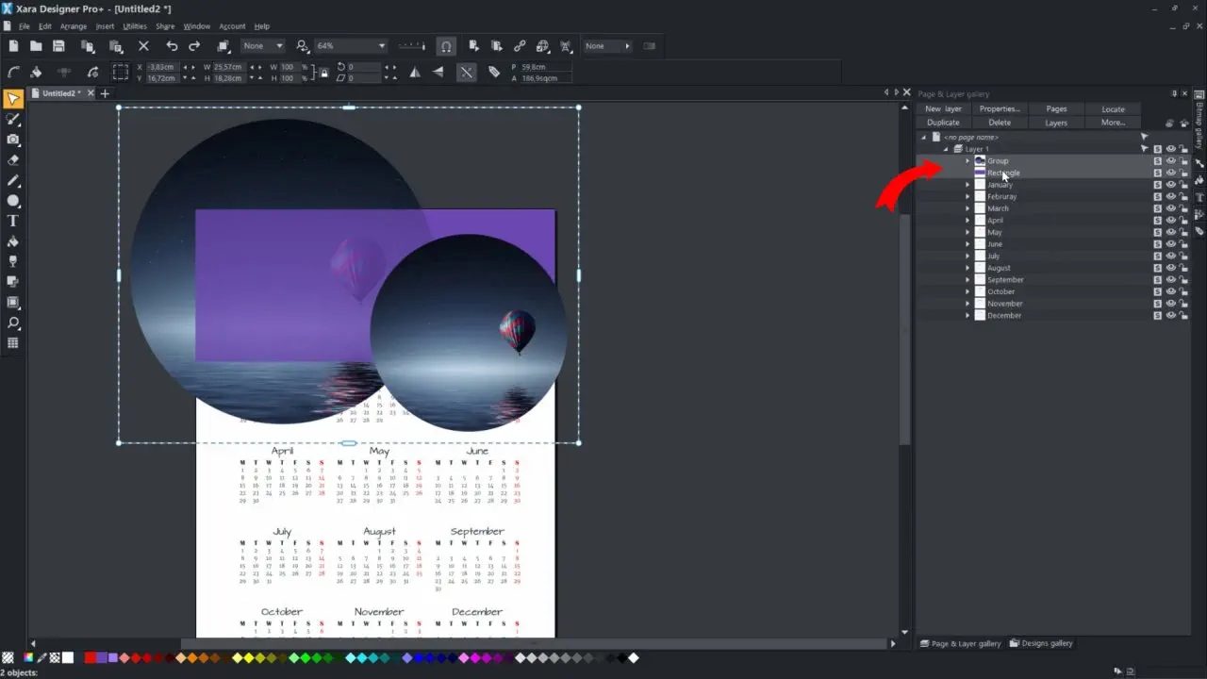Expand the January group
The width and height of the screenshot is (1207, 679).
(967, 185)
